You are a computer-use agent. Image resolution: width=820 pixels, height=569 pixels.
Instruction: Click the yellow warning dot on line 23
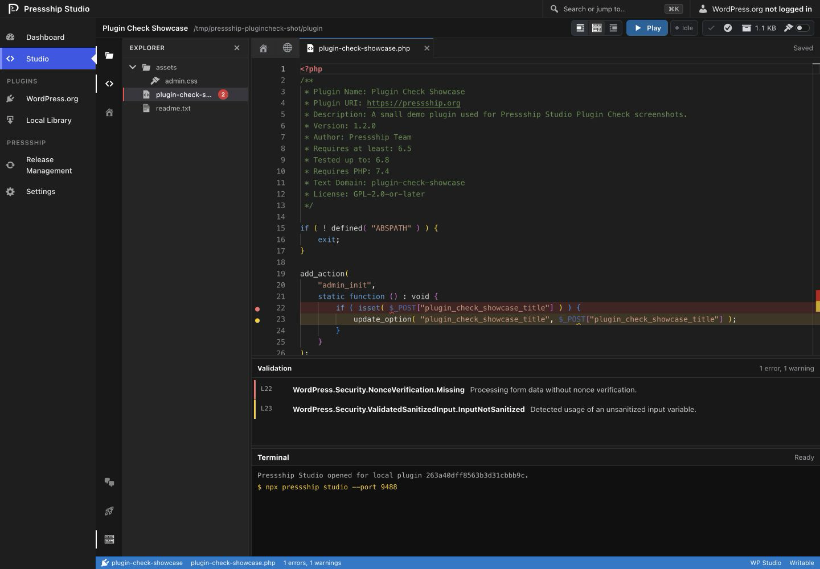point(257,320)
